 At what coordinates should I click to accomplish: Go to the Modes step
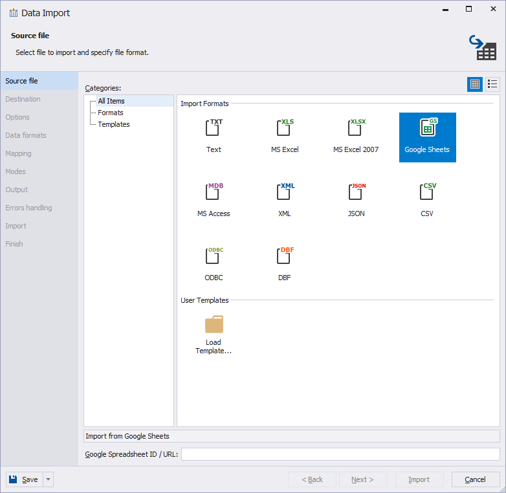pos(39,171)
